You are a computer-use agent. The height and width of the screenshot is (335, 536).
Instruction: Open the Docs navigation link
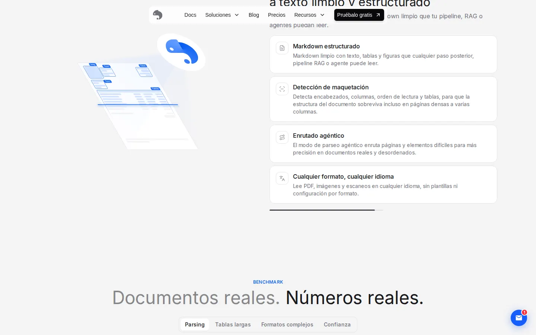coord(190,15)
